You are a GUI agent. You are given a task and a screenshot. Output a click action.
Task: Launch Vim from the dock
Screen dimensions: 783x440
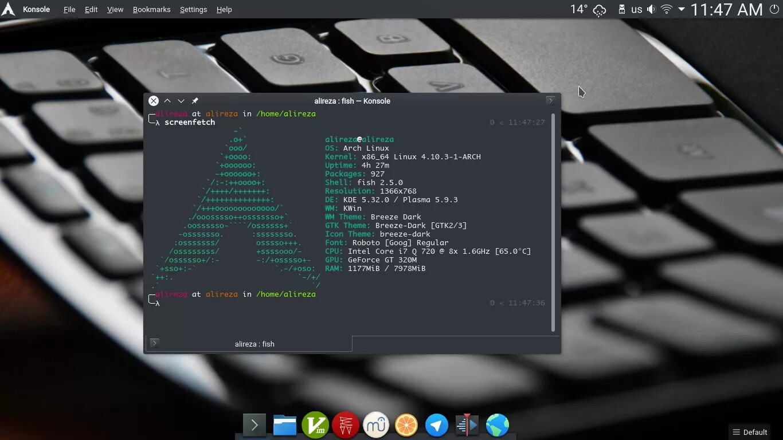(x=315, y=425)
